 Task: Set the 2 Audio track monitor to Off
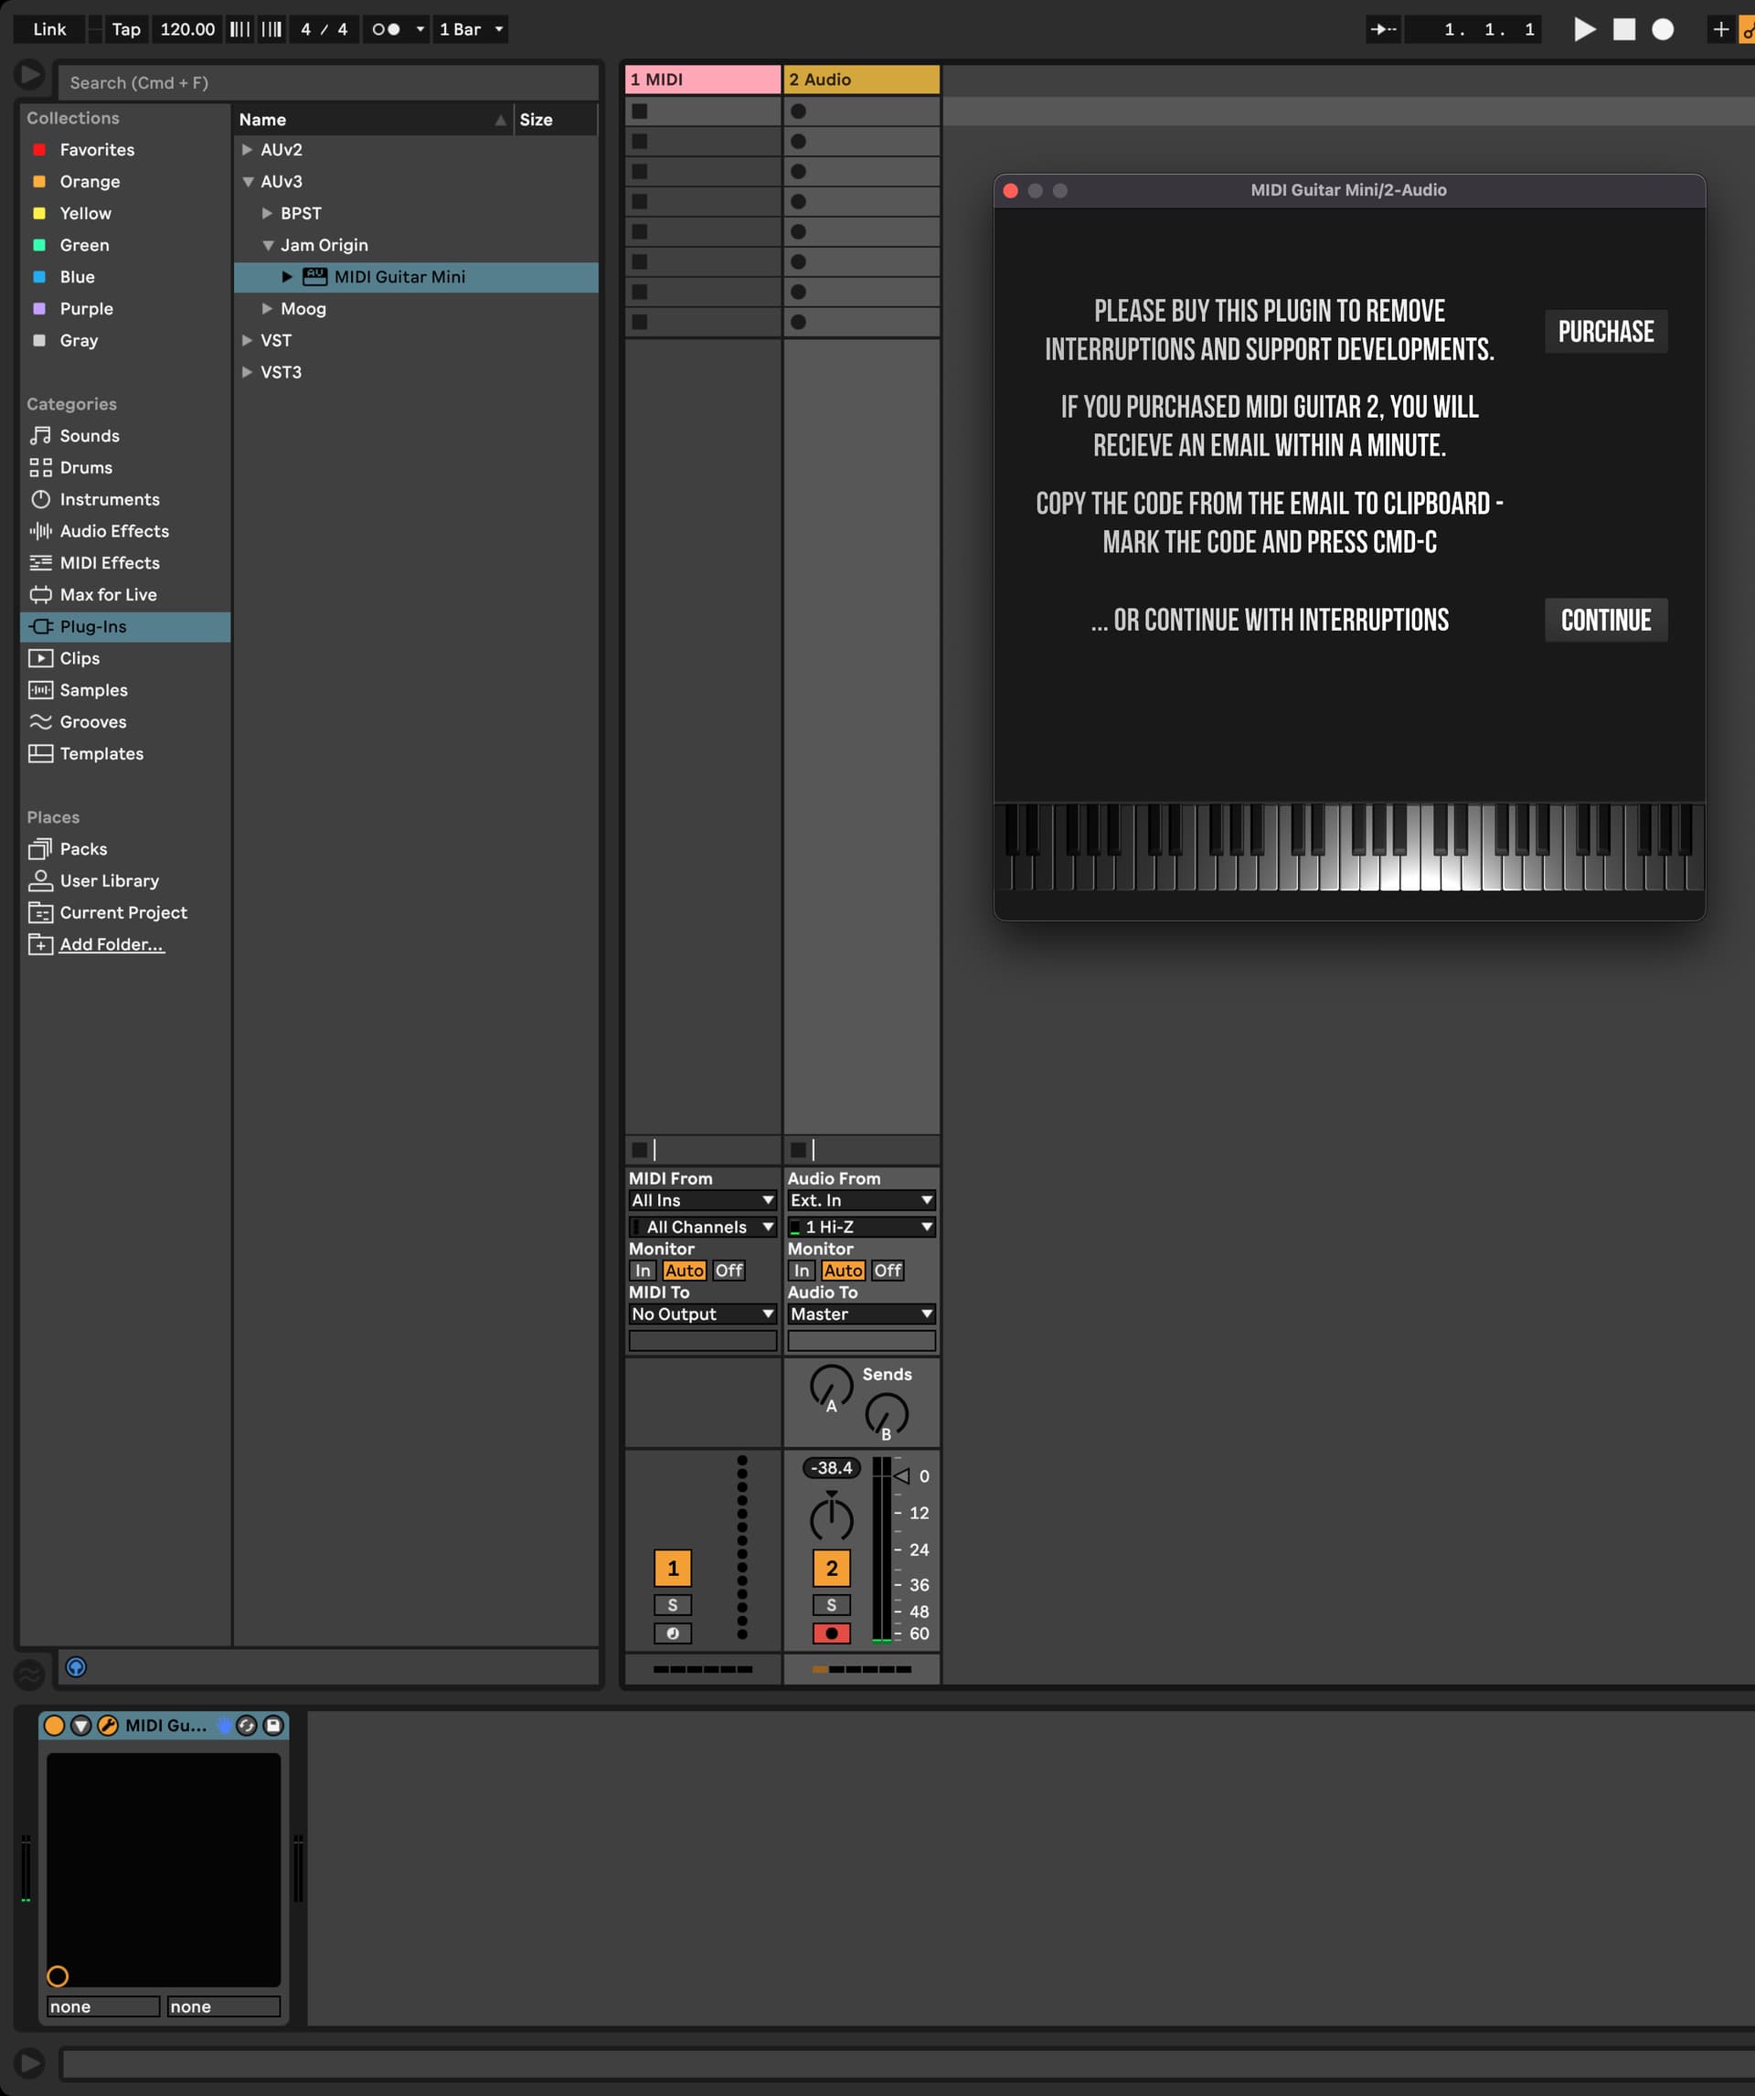888,1271
